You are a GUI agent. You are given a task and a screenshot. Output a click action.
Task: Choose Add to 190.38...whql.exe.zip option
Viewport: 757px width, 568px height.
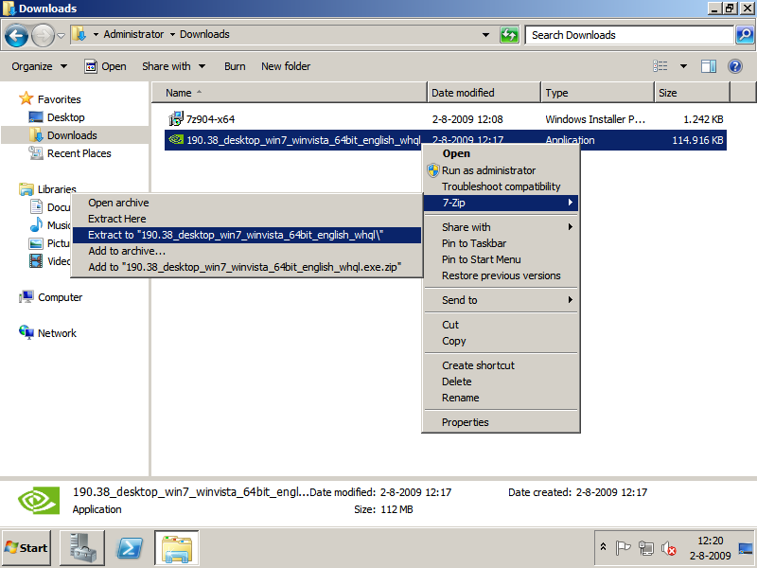[247, 267]
